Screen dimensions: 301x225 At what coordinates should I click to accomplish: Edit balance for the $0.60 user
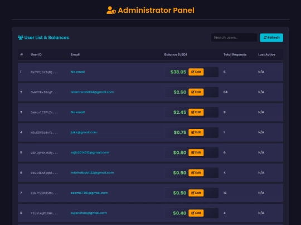coord(196,152)
